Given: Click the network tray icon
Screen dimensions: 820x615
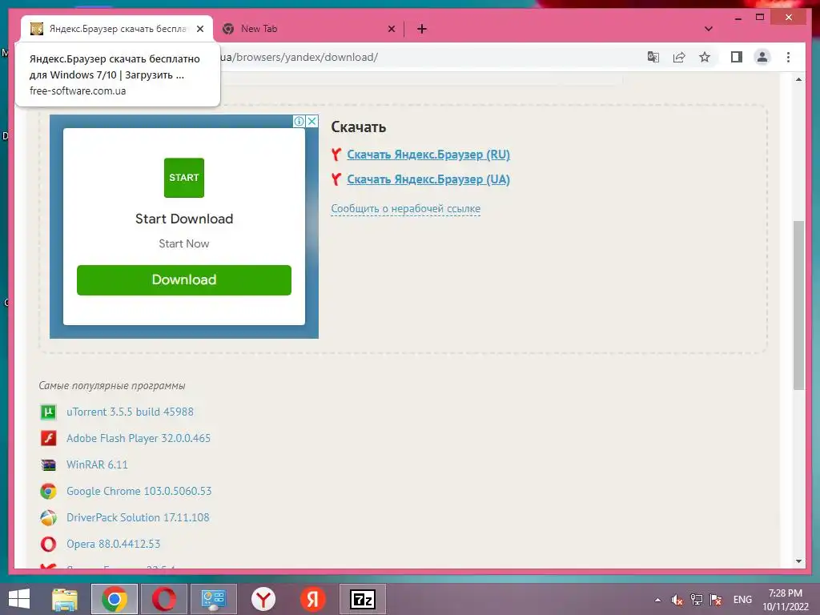Looking at the screenshot, I should click(x=697, y=600).
